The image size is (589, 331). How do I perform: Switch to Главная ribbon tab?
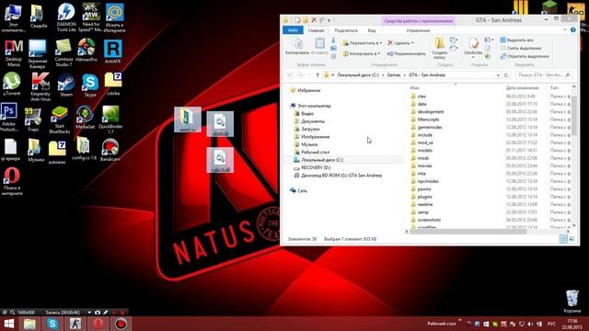pos(316,30)
